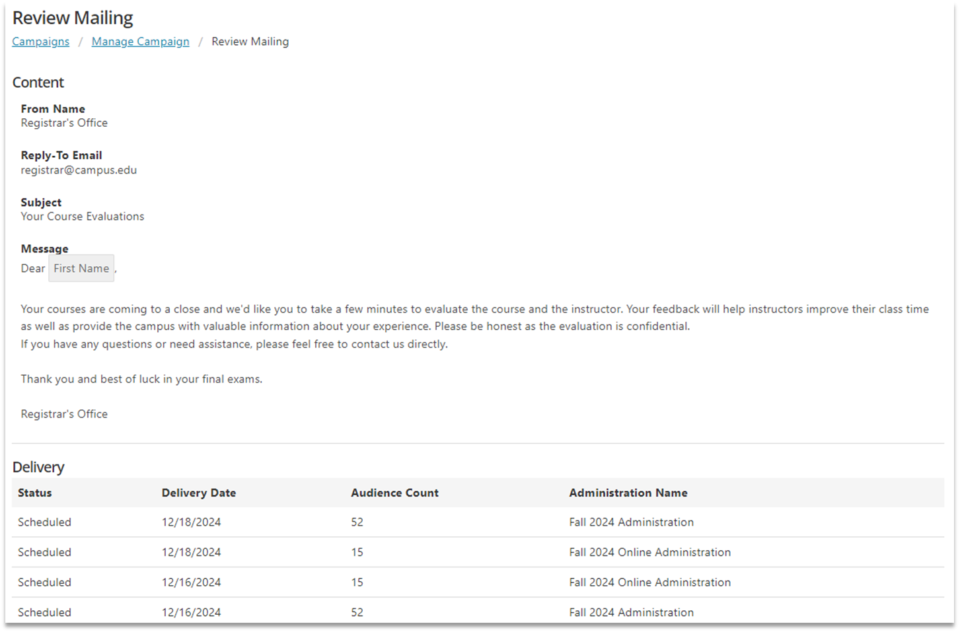960x632 pixels.
Task: Select the From Name label
Action: [x=53, y=109]
